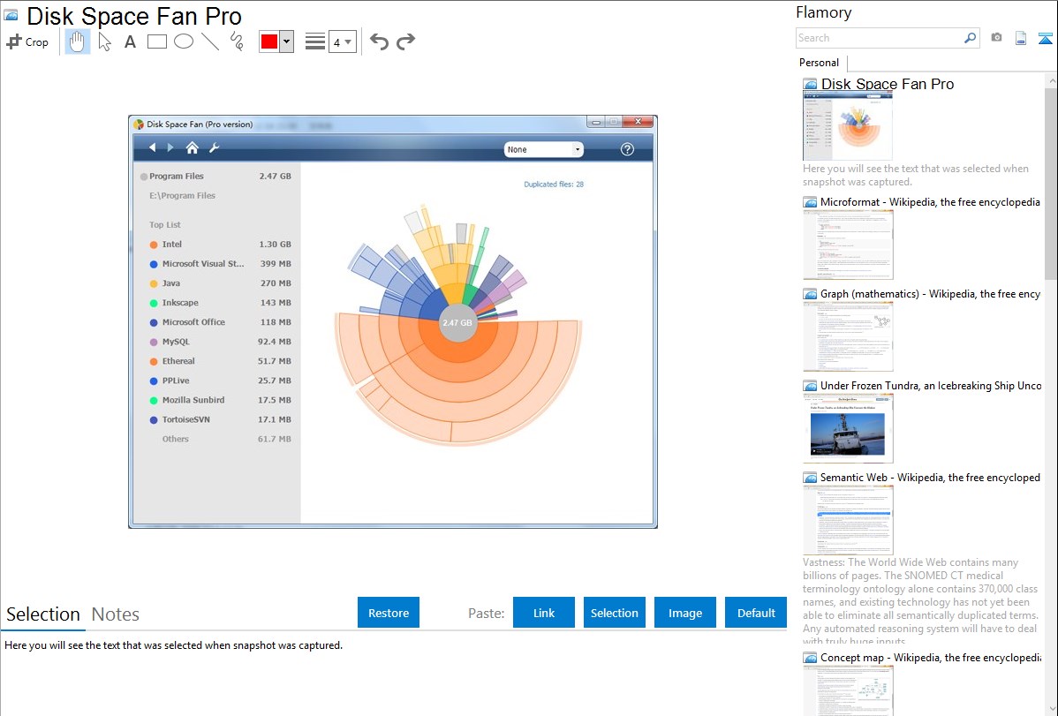Click the Under Frozen Tundra snapshot title

(x=931, y=386)
